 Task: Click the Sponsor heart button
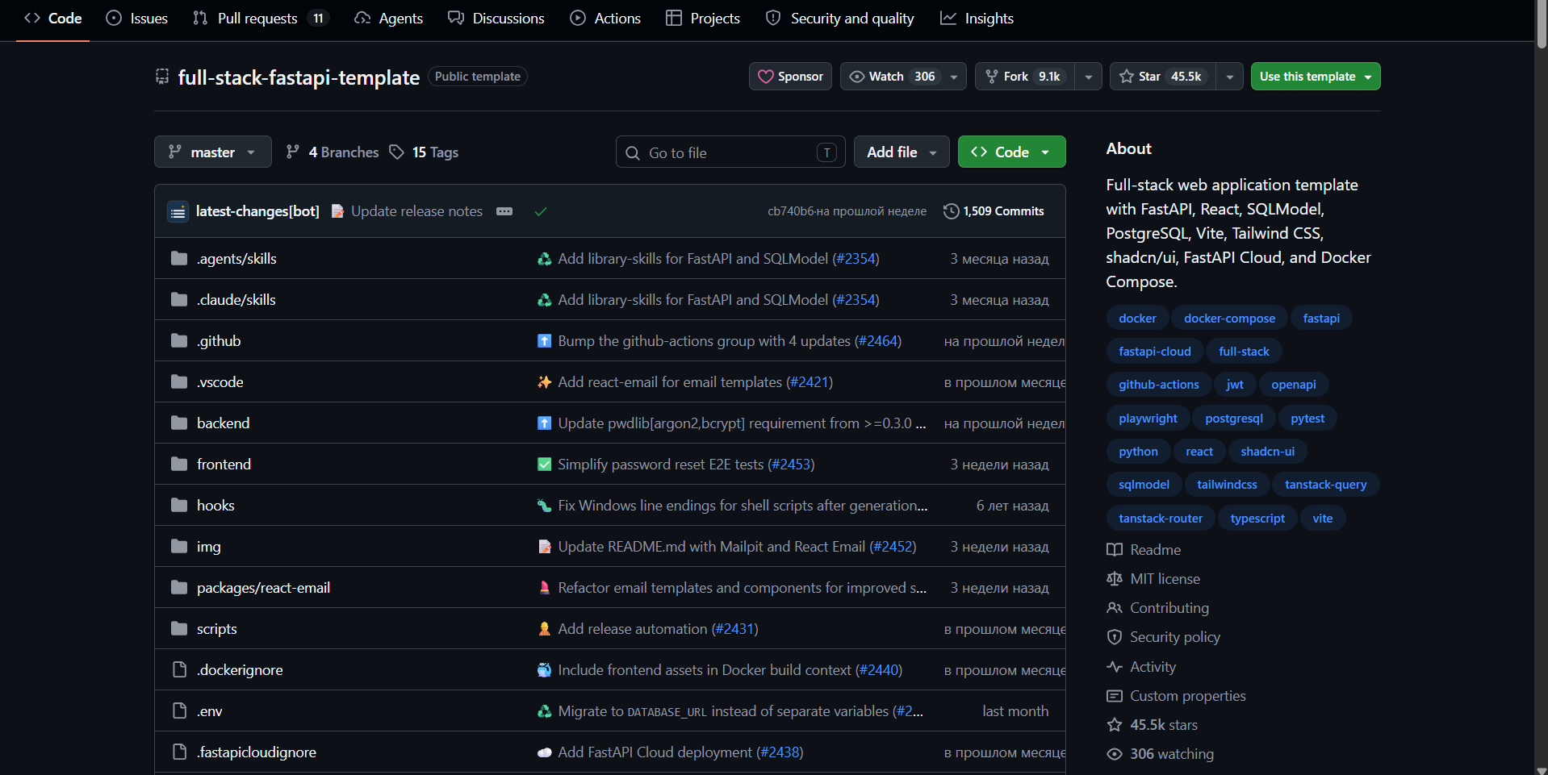coord(790,77)
